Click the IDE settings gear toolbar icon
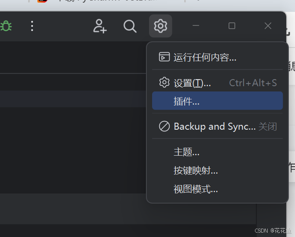Image resolution: width=295 pixels, height=237 pixels. 160,26
